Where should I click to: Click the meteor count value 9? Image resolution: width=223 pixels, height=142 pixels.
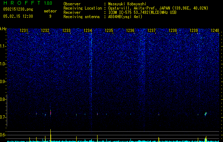pyautogui.click(x=50, y=16)
